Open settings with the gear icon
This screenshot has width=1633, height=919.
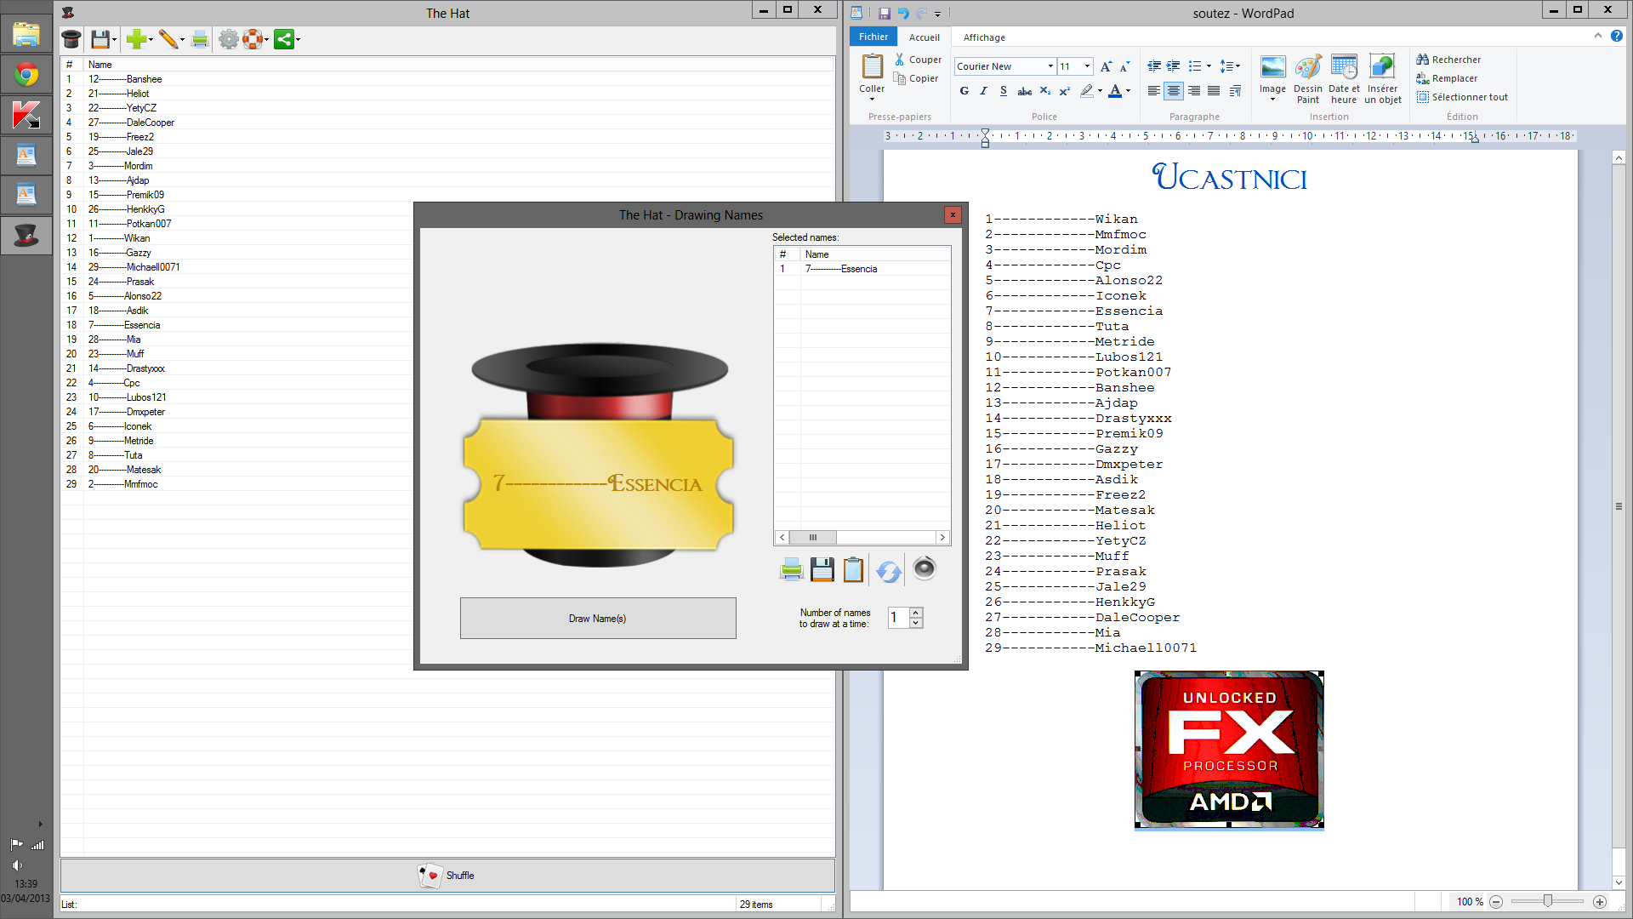coord(228,39)
